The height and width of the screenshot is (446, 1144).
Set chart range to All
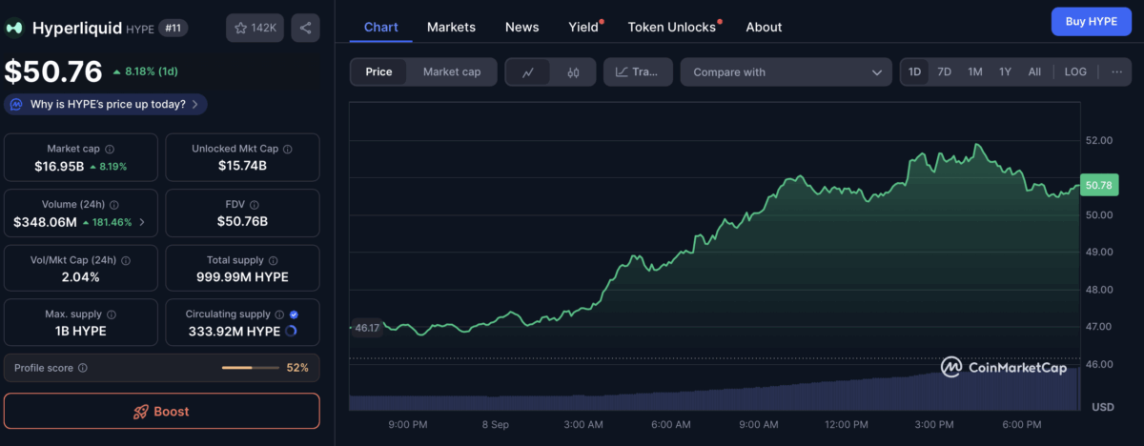click(1034, 71)
